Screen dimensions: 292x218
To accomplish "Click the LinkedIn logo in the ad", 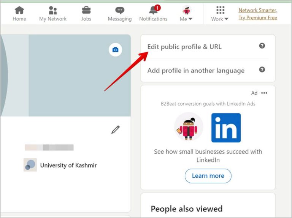I will (226, 128).
